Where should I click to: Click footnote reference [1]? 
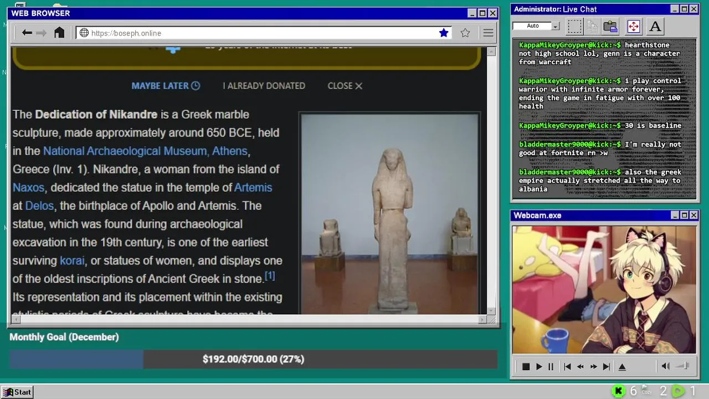point(270,275)
